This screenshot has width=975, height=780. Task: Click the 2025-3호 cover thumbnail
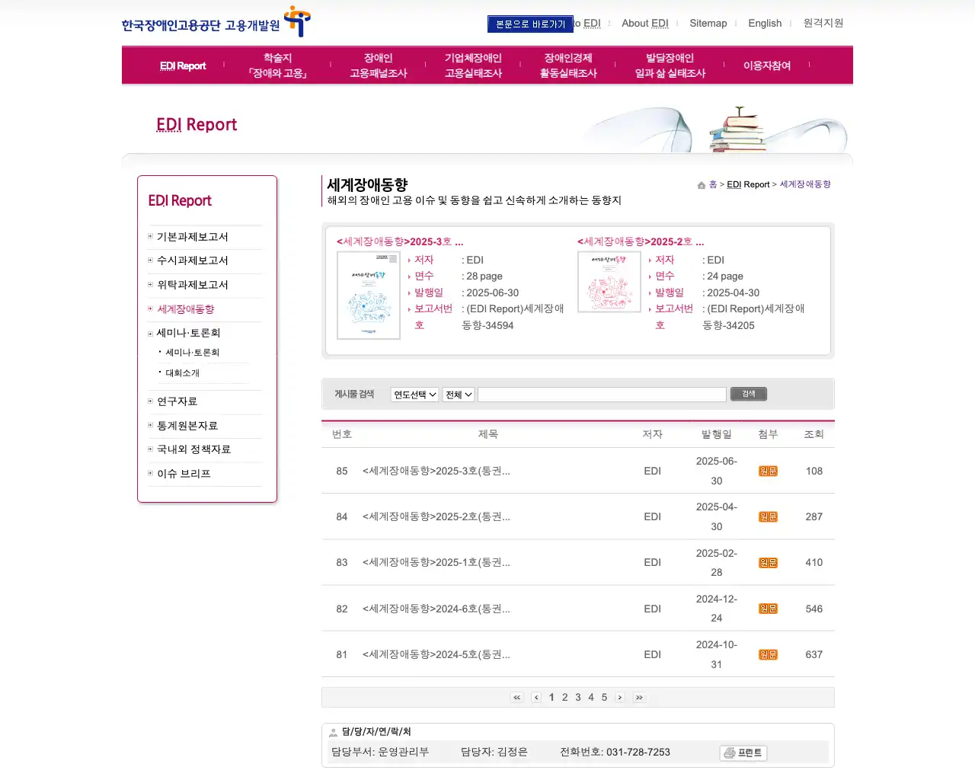369,295
